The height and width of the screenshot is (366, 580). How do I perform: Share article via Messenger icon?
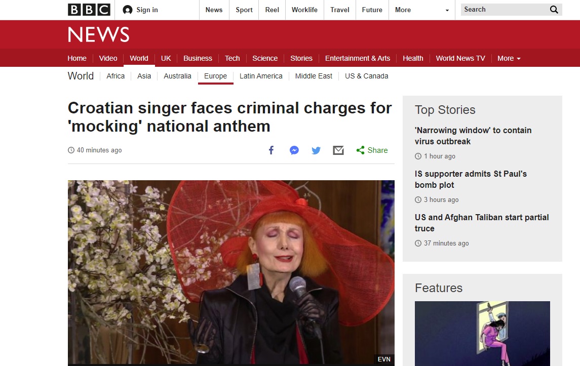point(294,150)
